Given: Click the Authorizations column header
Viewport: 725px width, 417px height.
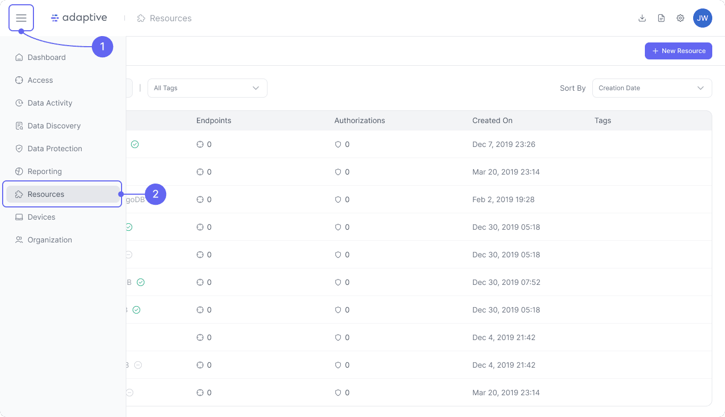Looking at the screenshot, I should point(360,120).
